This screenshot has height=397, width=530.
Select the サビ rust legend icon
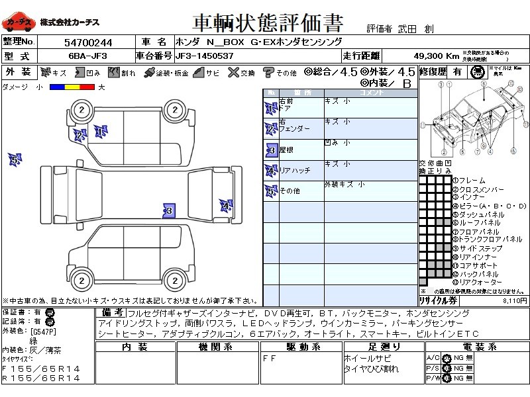coord(199,72)
